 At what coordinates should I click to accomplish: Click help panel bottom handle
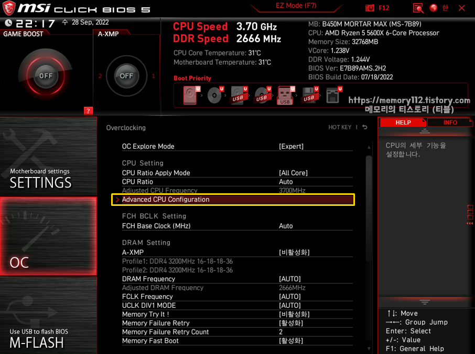click(425, 302)
